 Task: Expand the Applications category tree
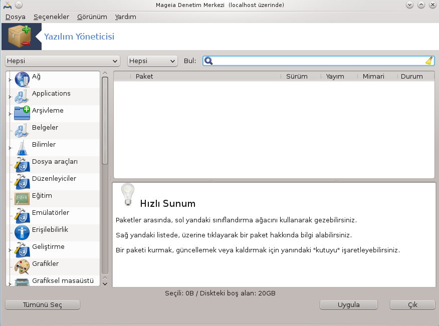coord(10,97)
